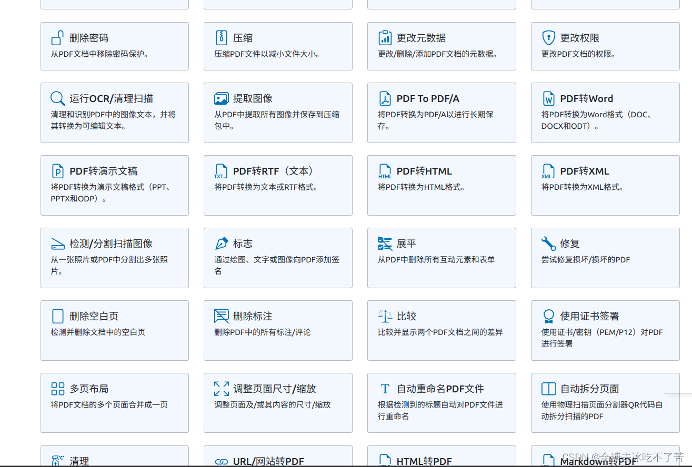
Task: Click the wrench icon for 修复
Action: pyautogui.click(x=549, y=243)
